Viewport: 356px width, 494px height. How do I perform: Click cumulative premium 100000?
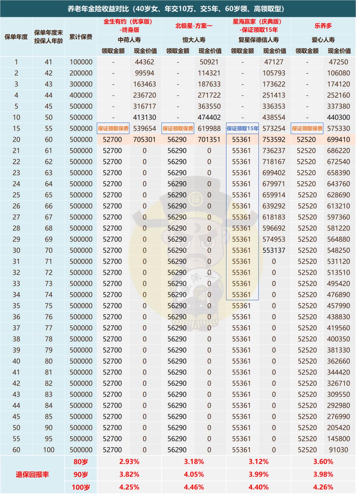coord(81,62)
